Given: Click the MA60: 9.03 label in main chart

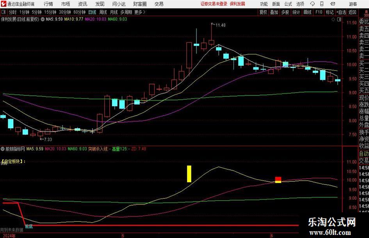Looking at the screenshot, I should click(118, 19).
